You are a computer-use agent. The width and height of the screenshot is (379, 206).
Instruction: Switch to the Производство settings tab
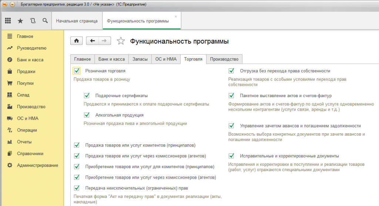pos(224,59)
